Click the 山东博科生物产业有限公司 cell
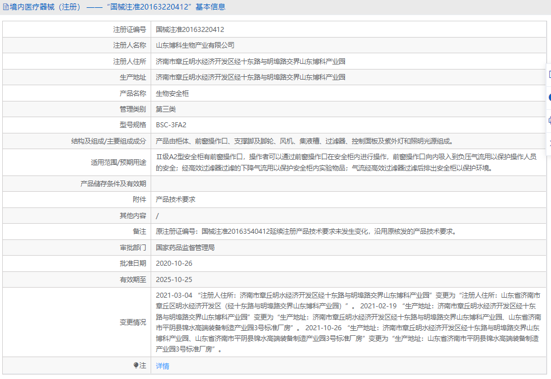The height and width of the screenshot is (379, 551). pyautogui.click(x=197, y=45)
